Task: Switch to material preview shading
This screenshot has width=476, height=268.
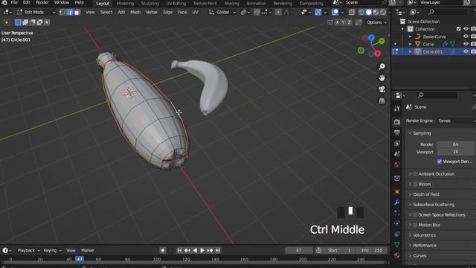Action: pyautogui.click(x=376, y=13)
